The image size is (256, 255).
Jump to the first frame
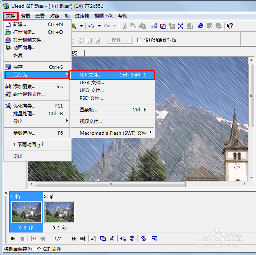tap(33, 239)
